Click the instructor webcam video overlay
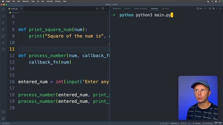223x125 pixels. coord(198,98)
